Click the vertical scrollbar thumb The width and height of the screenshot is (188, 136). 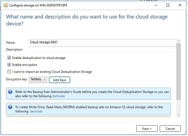179,72
